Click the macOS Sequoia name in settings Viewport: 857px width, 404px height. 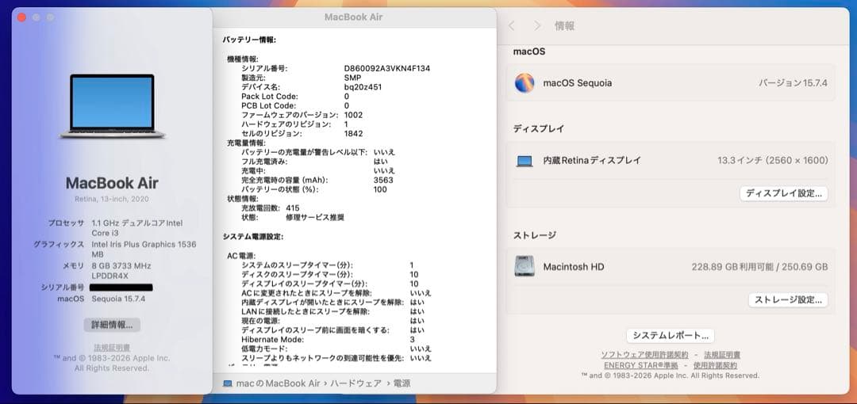click(x=577, y=83)
